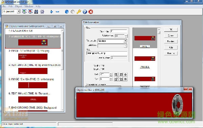
Task: Click the red X toolbar icon
Action: (91, 12)
